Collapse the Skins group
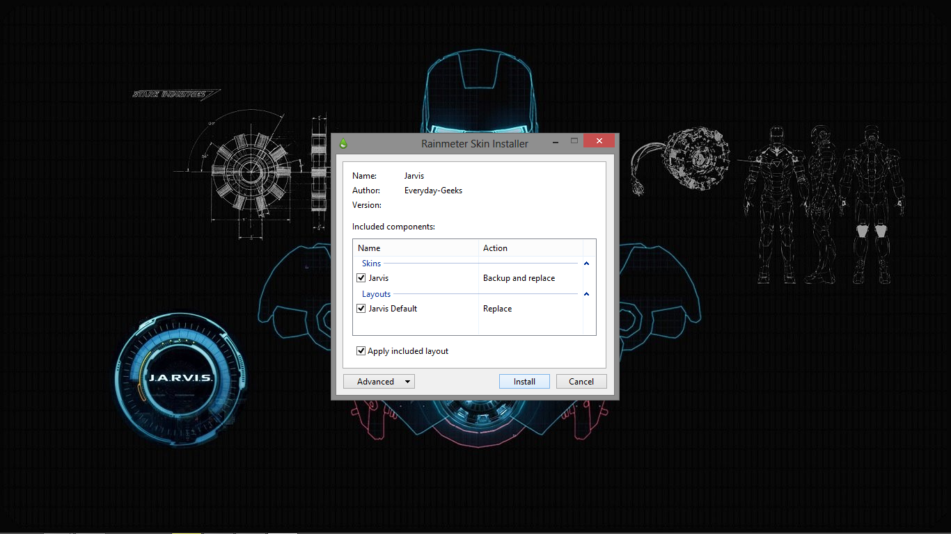The width and height of the screenshot is (951, 534). [586, 264]
